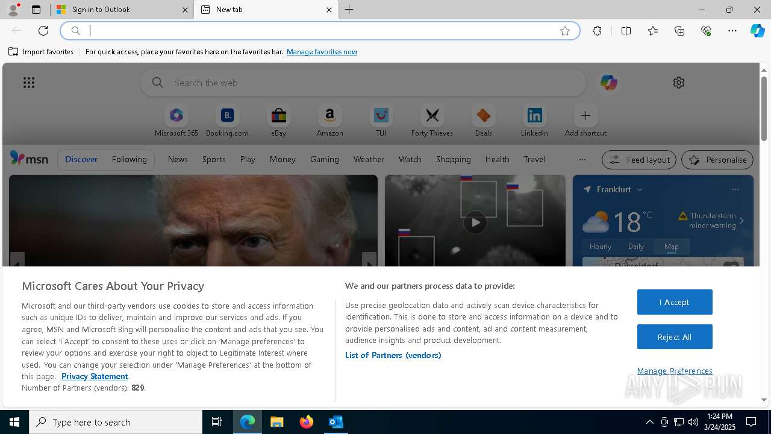771x434 pixels.
Task: Open the Play category
Action: tap(248, 159)
